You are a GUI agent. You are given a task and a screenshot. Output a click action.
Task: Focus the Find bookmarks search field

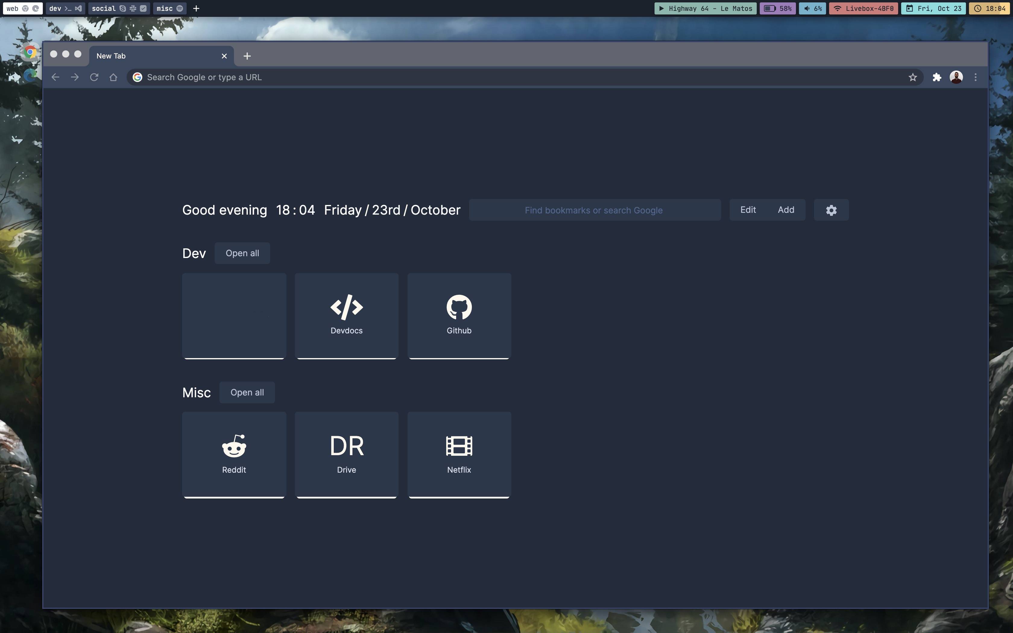pyautogui.click(x=595, y=210)
